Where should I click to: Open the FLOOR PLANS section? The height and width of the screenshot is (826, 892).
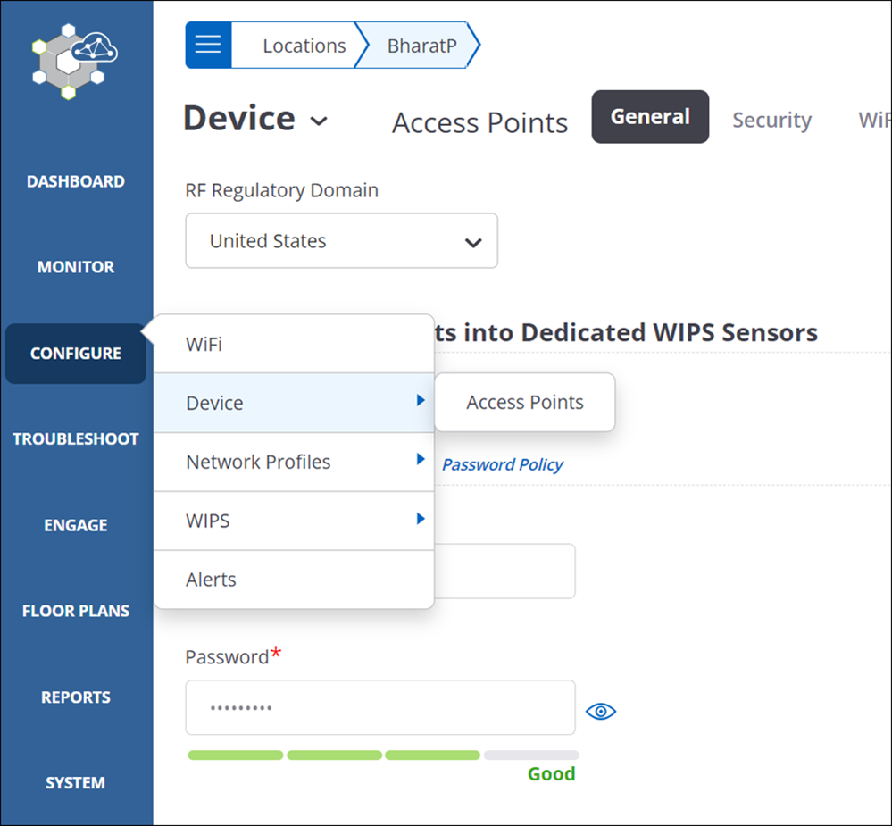pos(75,611)
